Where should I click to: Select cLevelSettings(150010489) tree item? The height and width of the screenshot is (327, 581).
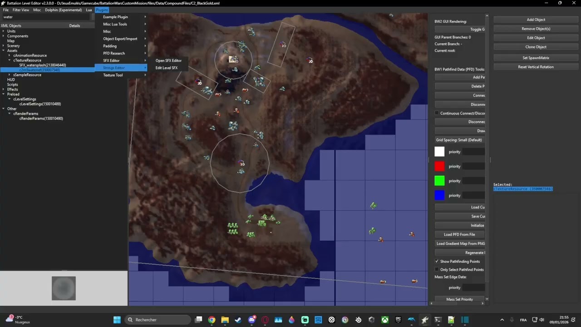[40, 104]
